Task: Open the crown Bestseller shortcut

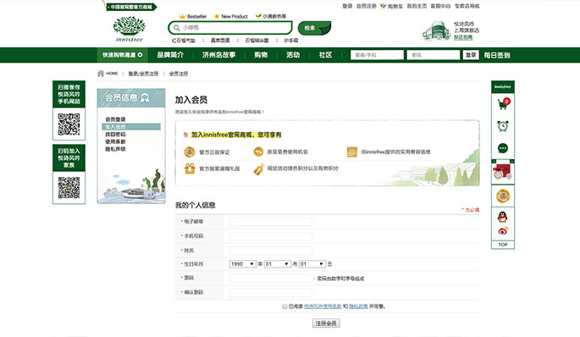Action: point(193,16)
